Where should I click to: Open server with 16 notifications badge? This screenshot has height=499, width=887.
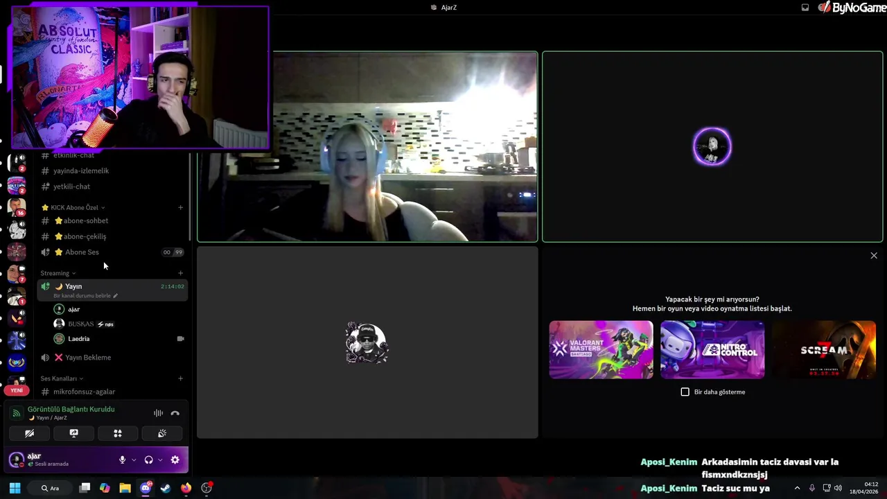pyautogui.click(x=17, y=207)
